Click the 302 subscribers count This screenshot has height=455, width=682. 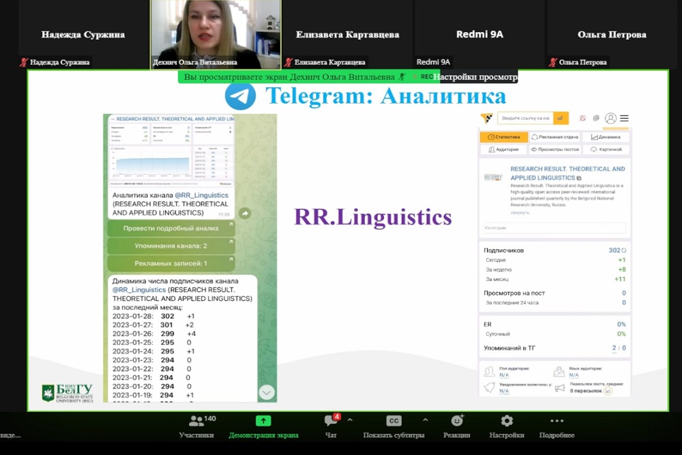[x=614, y=250]
